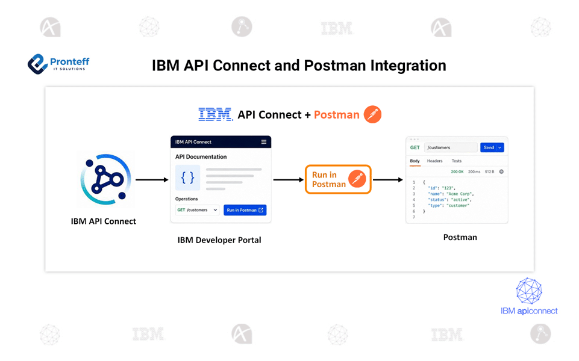The width and height of the screenshot is (579, 361).
Task: Click the "status": "active" JSON line
Action: point(449,200)
